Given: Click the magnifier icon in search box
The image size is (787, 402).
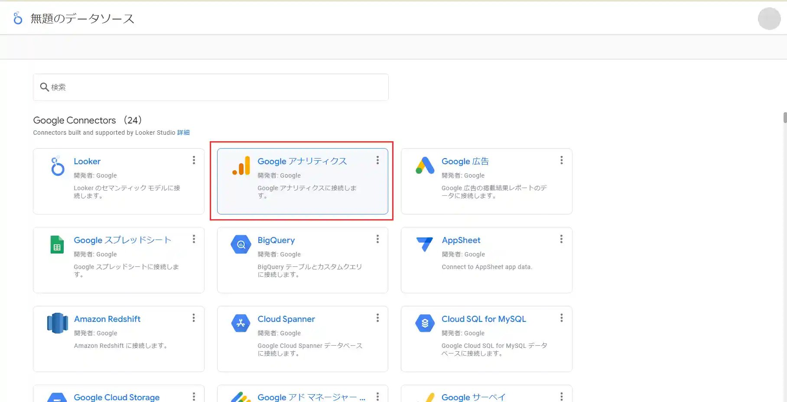Looking at the screenshot, I should click(x=44, y=87).
